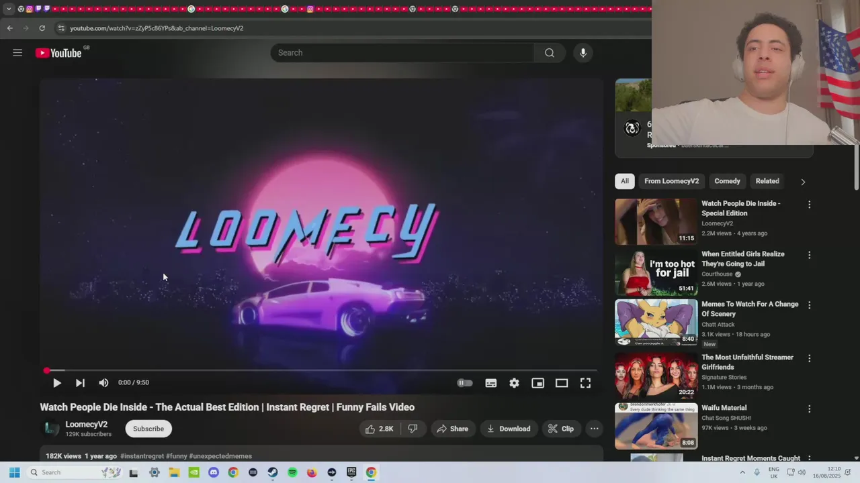Viewport: 860px width, 483px height.
Task: Select the From LoomecyV2 chip
Action: (x=671, y=181)
